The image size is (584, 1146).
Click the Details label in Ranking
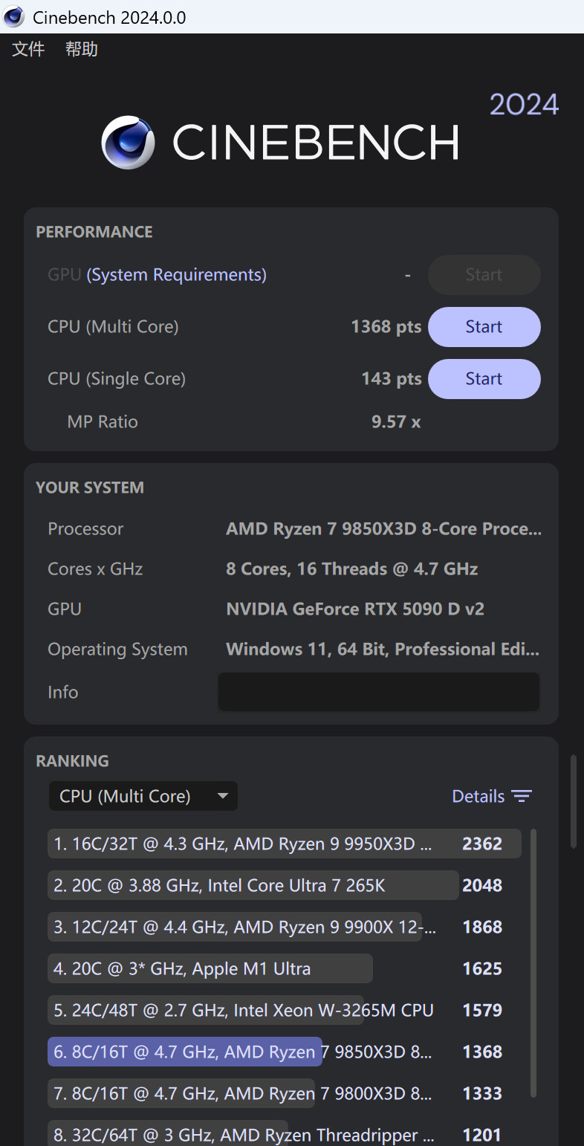tap(478, 796)
